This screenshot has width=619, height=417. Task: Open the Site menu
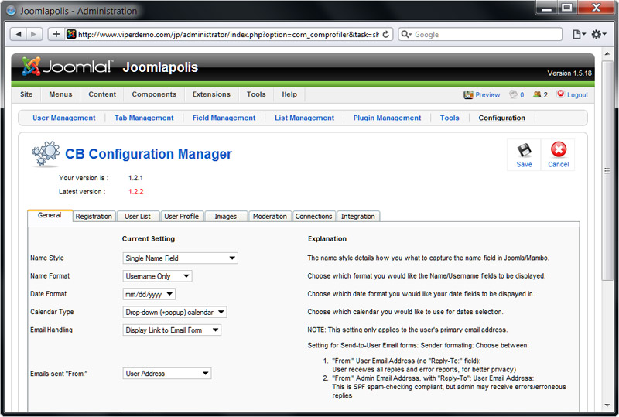26,94
